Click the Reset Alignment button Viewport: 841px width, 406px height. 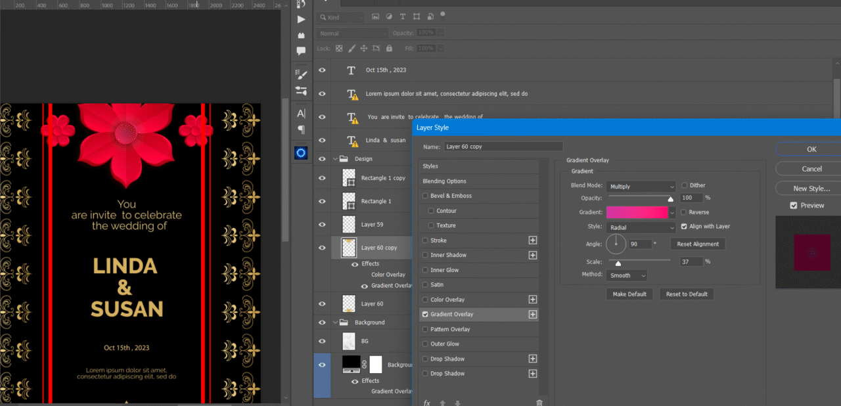point(697,244)
